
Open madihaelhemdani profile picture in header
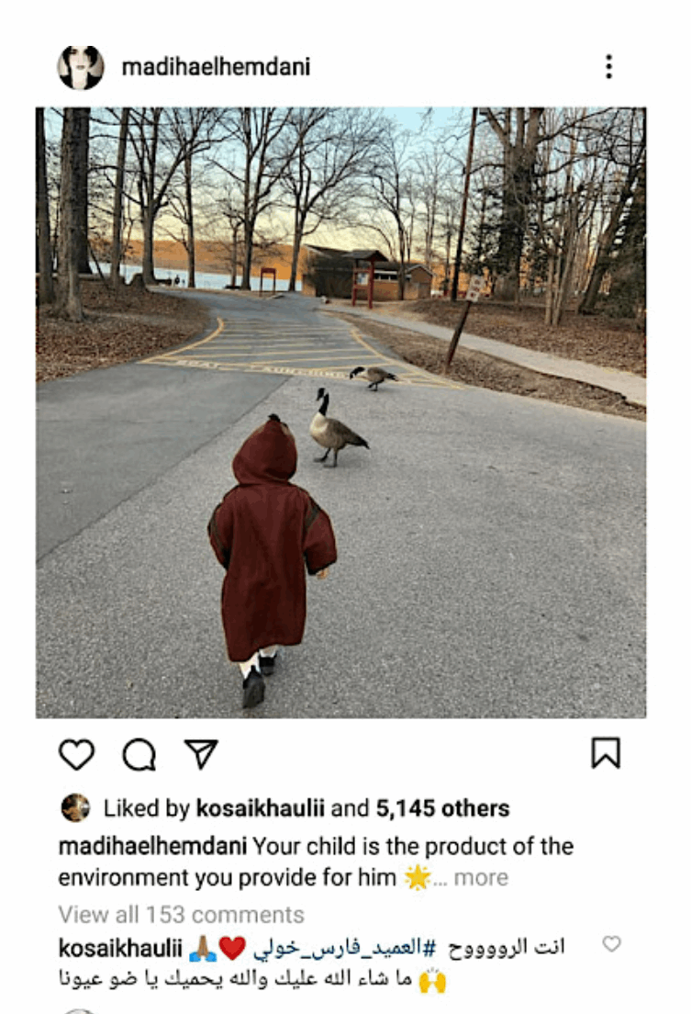click(x=81, y=67)
